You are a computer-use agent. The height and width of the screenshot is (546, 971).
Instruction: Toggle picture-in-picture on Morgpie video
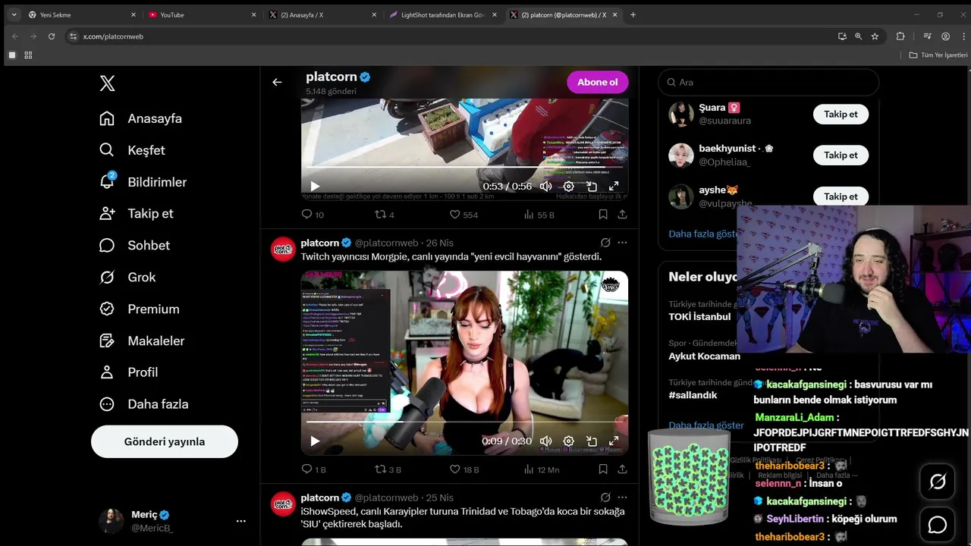(592, 441)
